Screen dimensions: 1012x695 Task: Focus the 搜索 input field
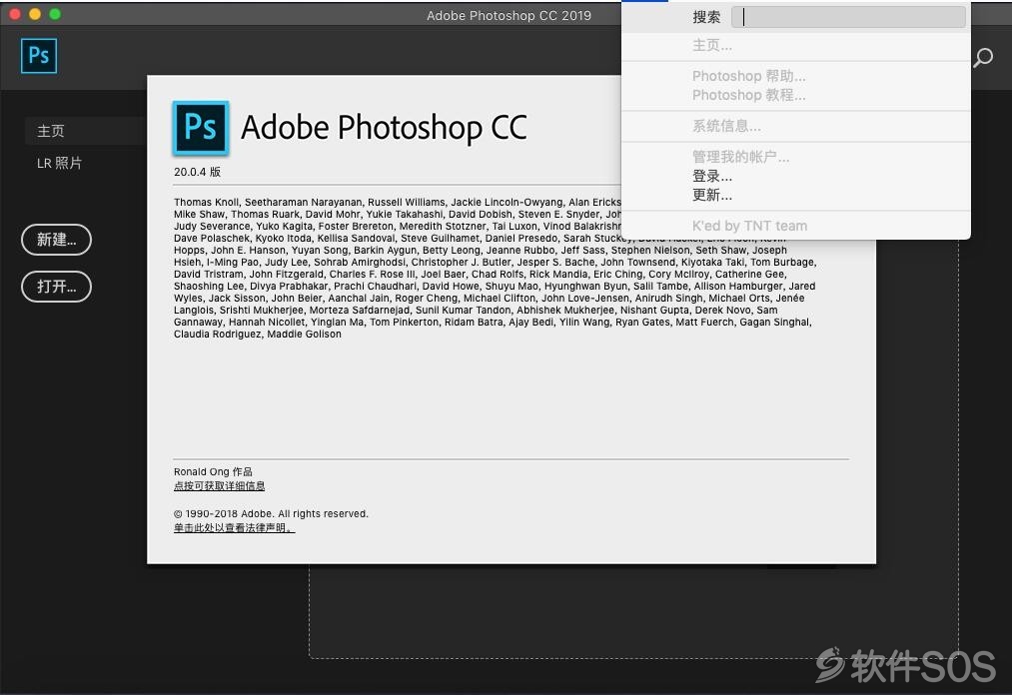pos(848,17)
